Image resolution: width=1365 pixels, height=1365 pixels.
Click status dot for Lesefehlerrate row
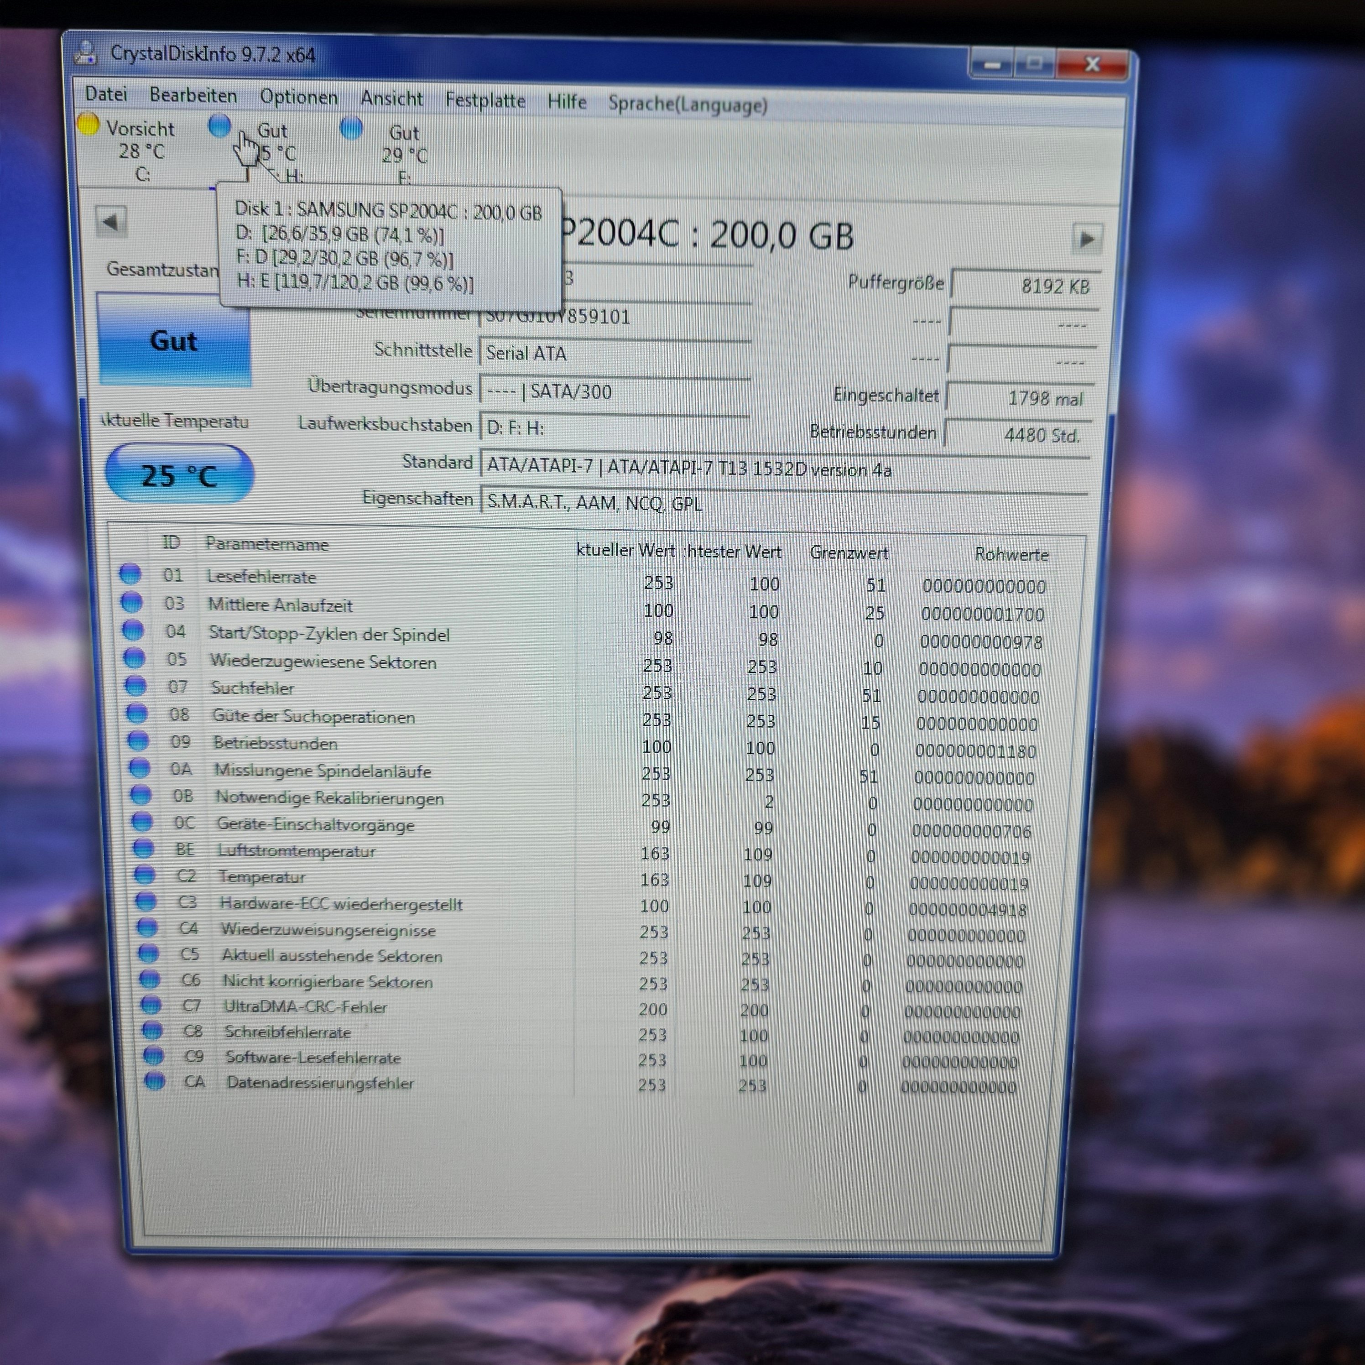(x=130, y=574)
